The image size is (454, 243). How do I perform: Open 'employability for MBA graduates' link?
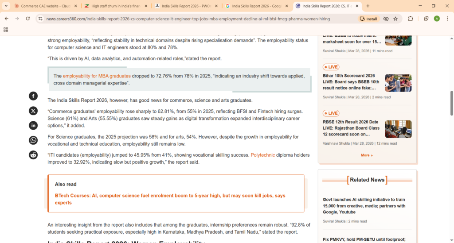coord(97,76)
